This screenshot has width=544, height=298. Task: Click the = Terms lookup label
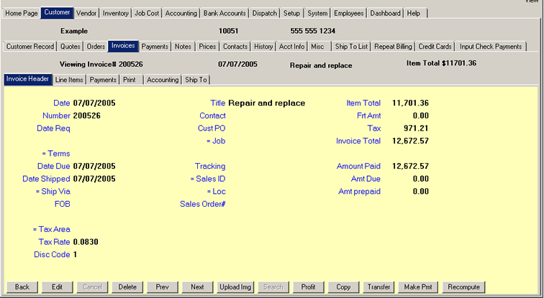(x=56, y=154)
